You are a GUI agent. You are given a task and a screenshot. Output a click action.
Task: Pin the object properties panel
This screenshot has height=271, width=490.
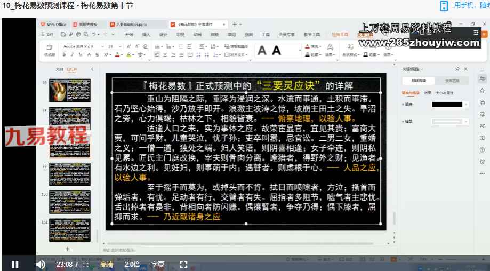(x=457, y=69)
